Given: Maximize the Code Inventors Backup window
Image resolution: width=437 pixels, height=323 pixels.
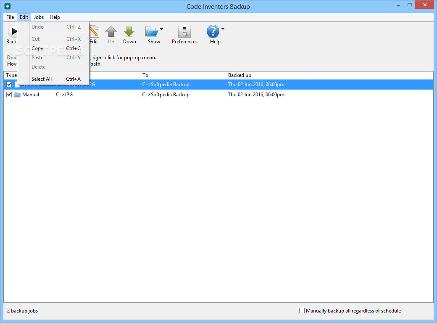Looking at the screenshot, I should 409,5.
